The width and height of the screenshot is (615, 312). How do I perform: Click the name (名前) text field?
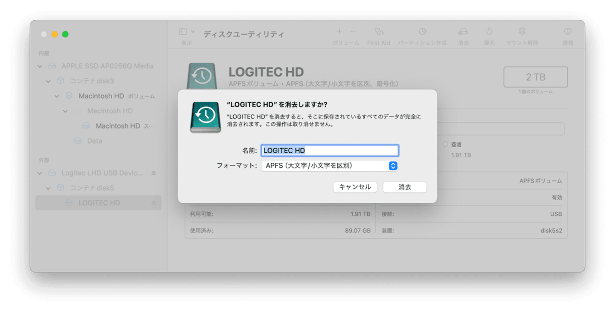click(329, 150)
